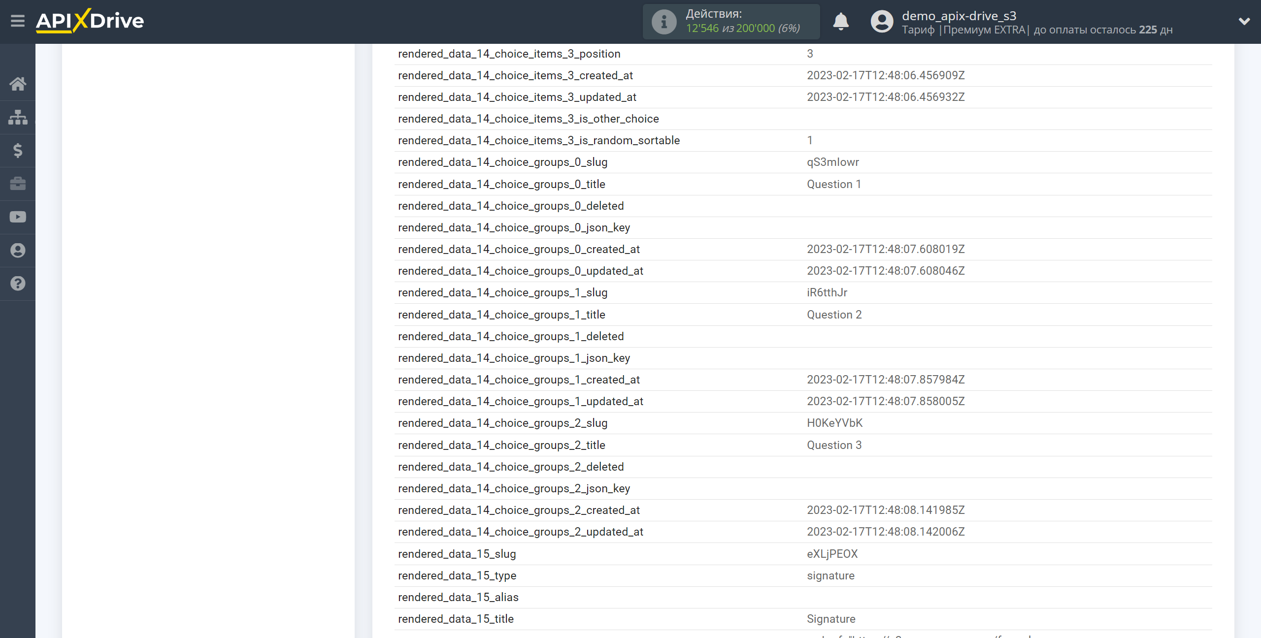Open the hamburger menu

18,21
